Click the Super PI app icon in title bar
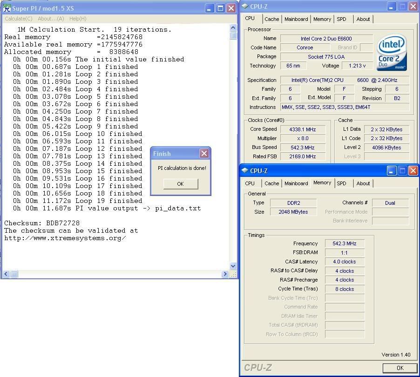 pos(7,8)
